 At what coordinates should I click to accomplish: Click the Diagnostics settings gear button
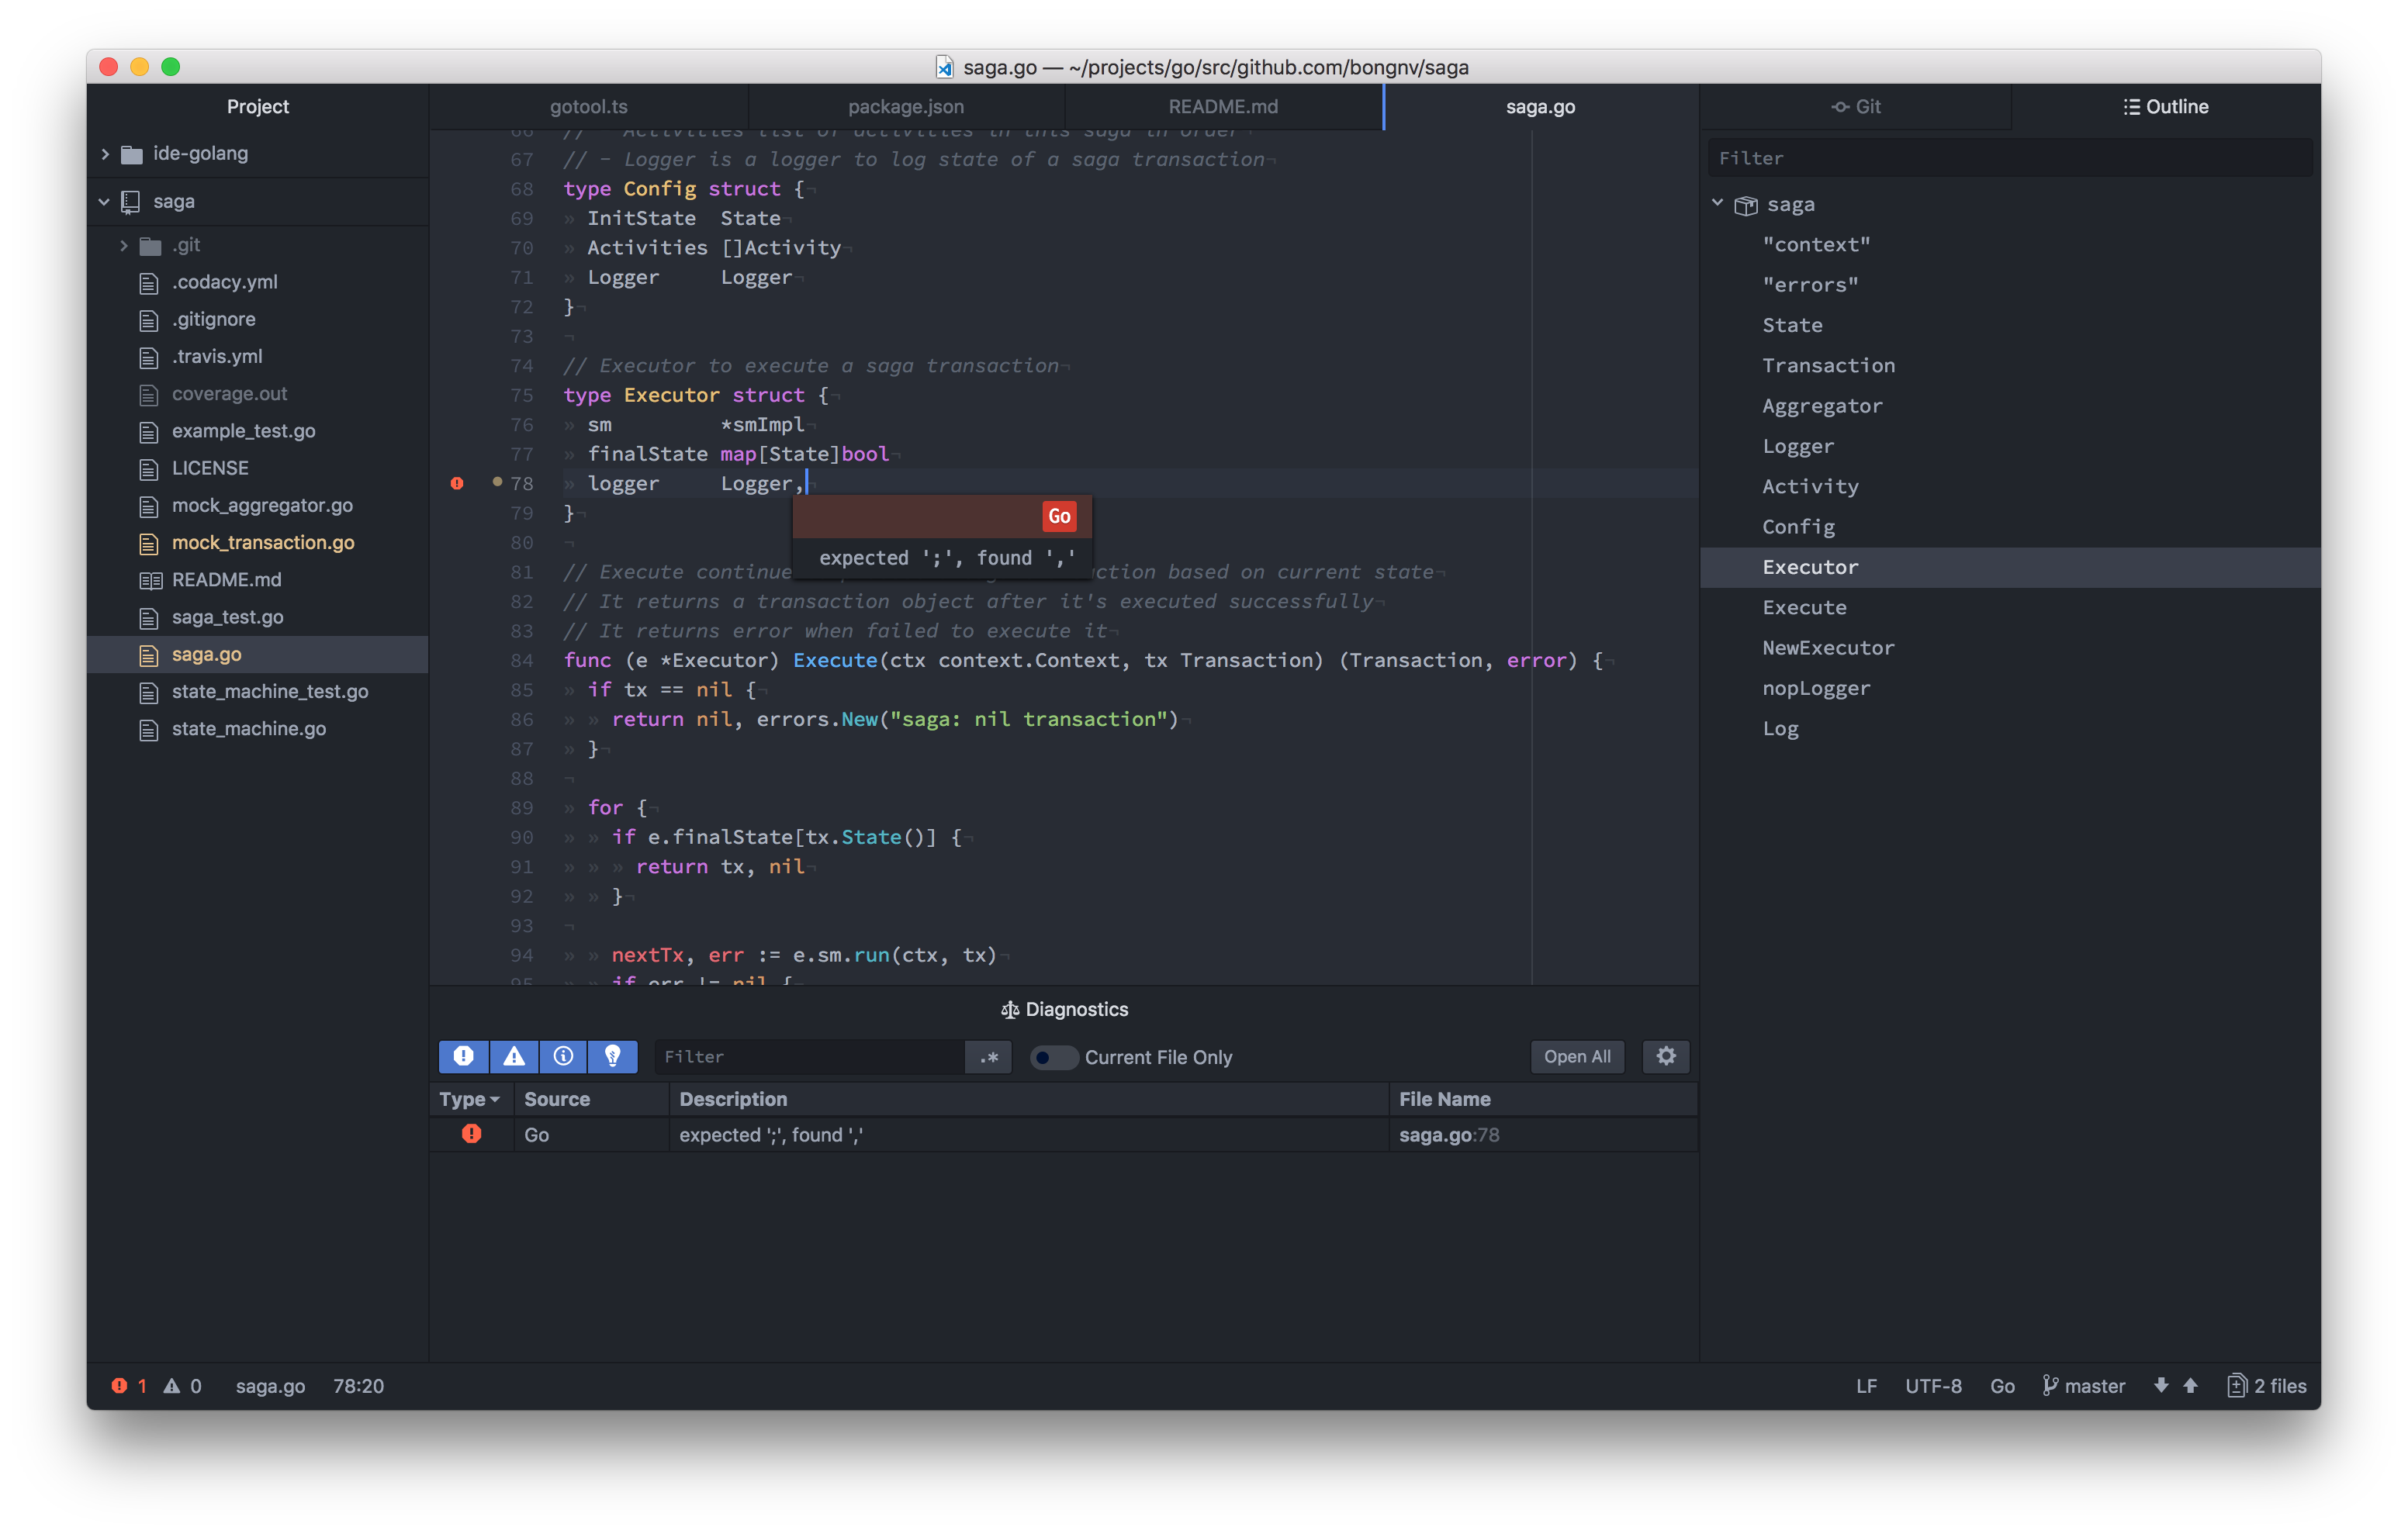tap(1666, 1055)
